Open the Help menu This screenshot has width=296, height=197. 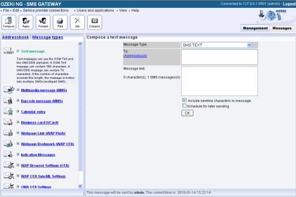click(x=135, y=10)
